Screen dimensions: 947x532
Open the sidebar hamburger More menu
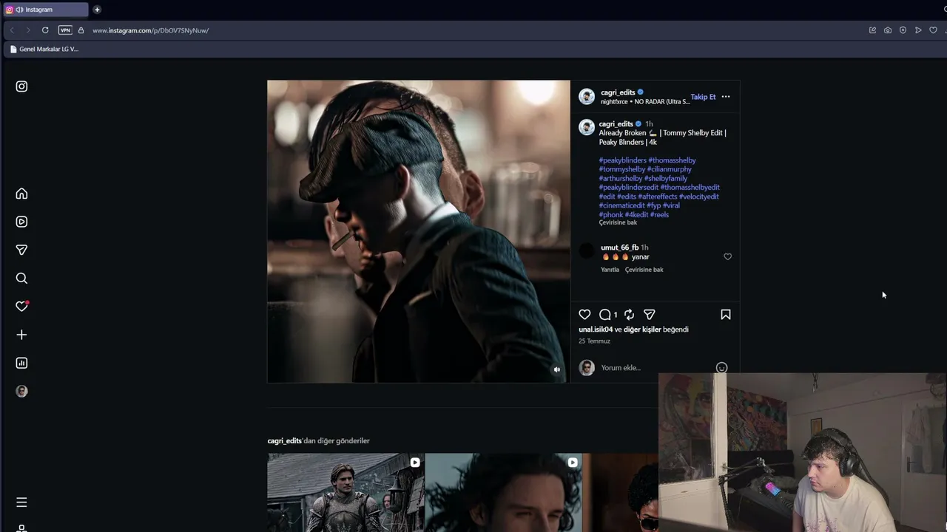point(21,502)
